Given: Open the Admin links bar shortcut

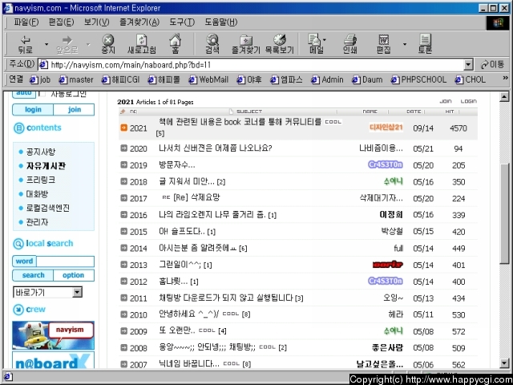Looking at the screenshot, I should coord(327,79).
